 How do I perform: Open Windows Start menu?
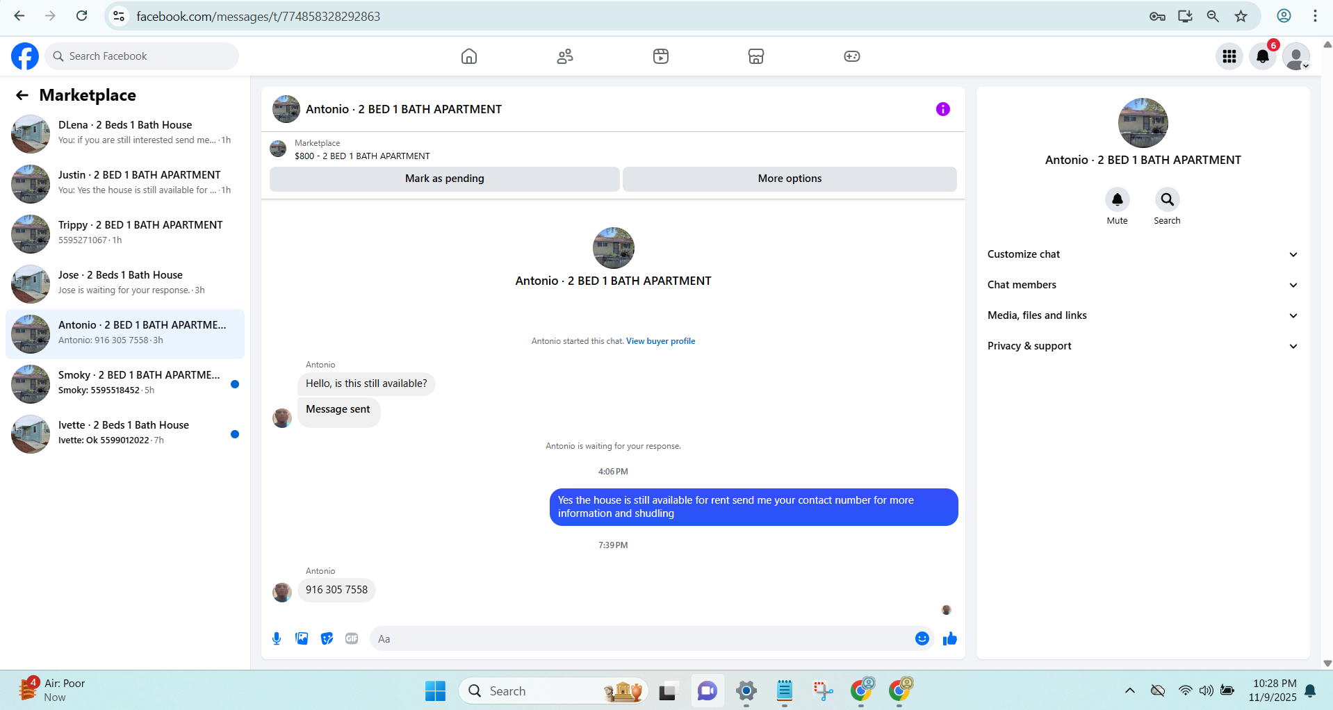tap(436, 691)
